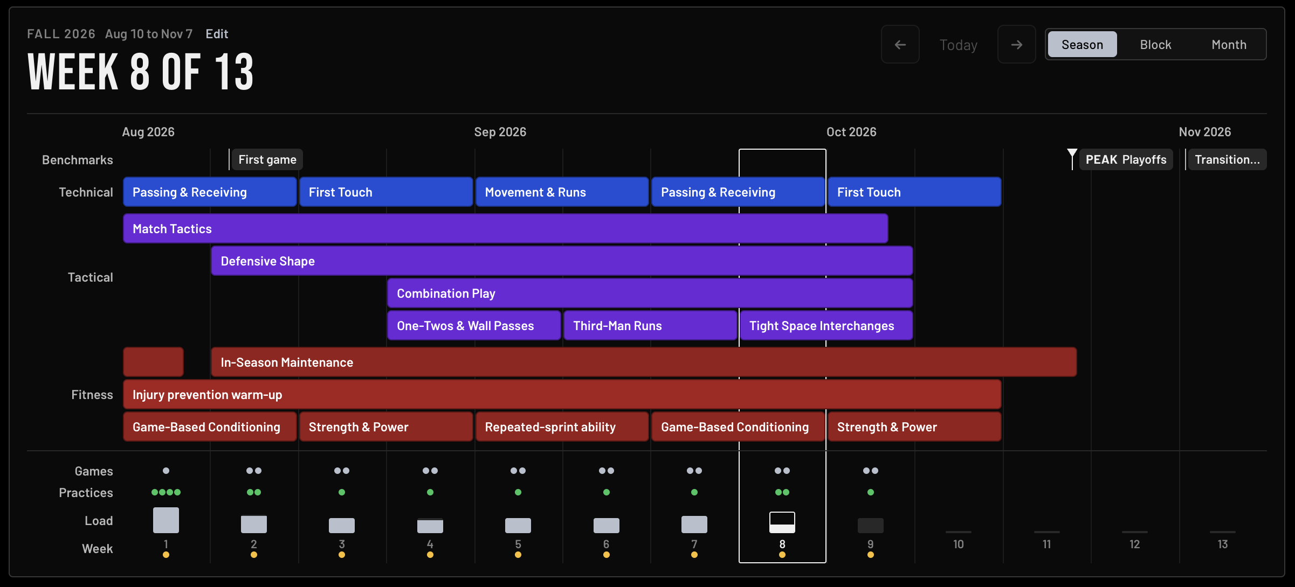
Task: Select the Defensive Shape block
Action: click(562, 261)
